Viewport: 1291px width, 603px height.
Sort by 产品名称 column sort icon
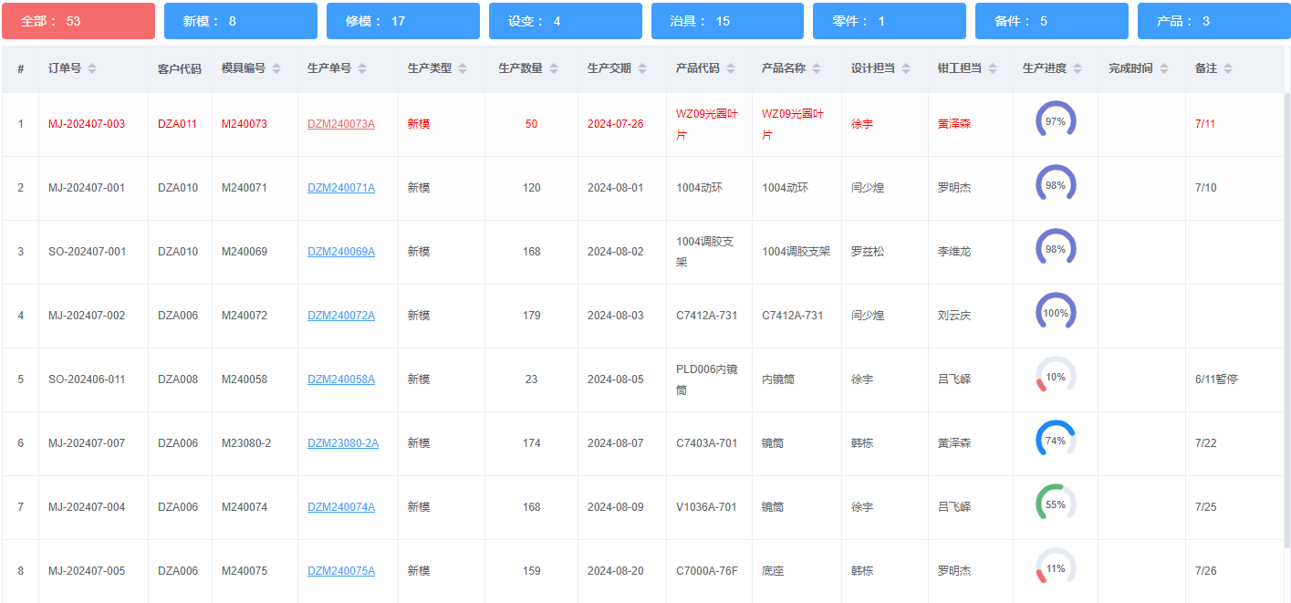[817, 69]
